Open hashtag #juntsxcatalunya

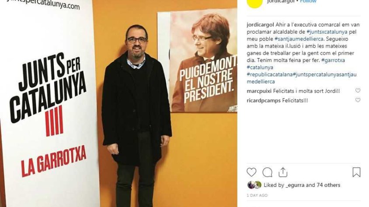click(x=327, y=32)
